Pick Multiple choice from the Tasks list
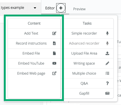 pos(89,73)
